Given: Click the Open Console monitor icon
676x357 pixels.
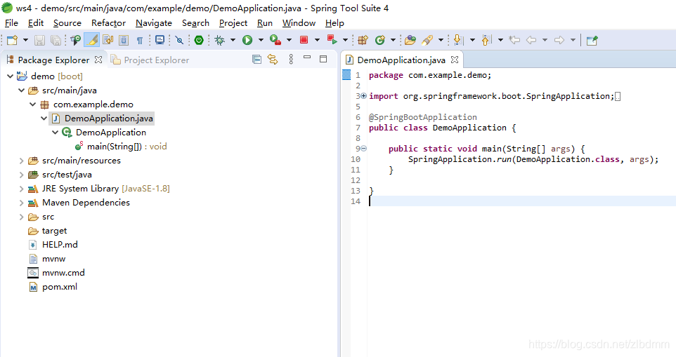Looking at the screenshot, I should point(160,40).
